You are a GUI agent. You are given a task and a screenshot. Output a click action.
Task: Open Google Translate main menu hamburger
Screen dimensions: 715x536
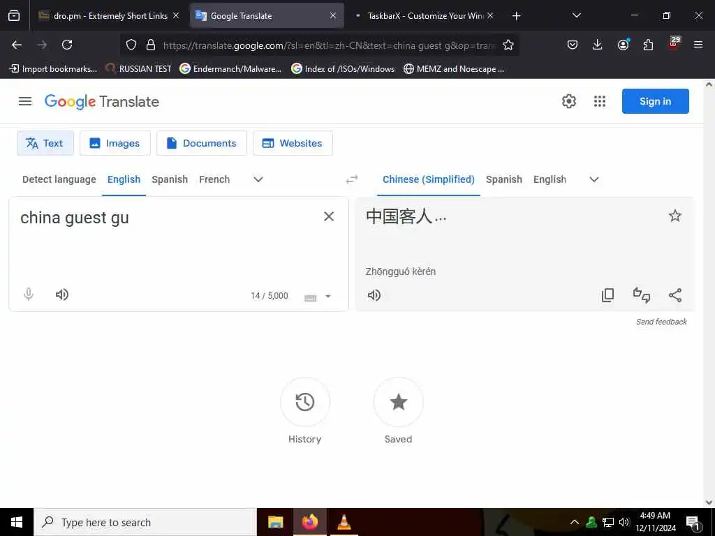(x=25, y=101)
